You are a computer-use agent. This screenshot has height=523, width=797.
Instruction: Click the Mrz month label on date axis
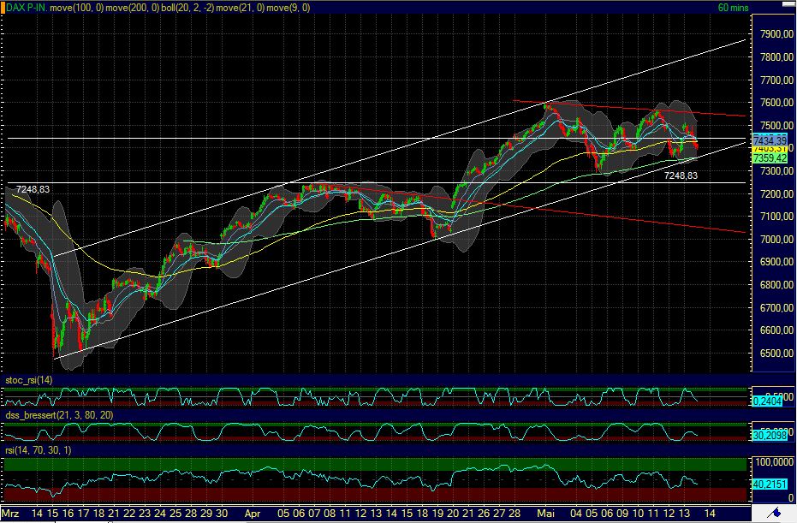(x=10, y=514)
